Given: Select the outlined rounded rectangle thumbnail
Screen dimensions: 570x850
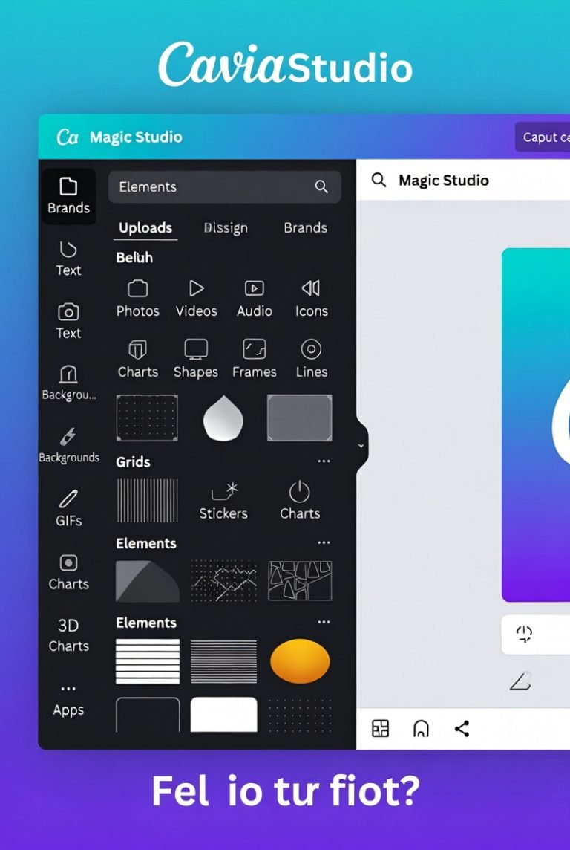Looking at the screenshot, I should pyautogui.click(x=148, y=715).
